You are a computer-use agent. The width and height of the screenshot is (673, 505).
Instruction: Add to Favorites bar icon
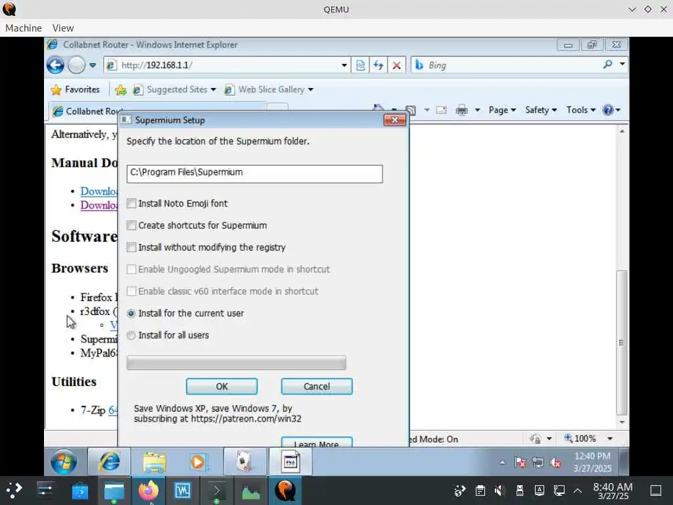(x=121, y=89)
